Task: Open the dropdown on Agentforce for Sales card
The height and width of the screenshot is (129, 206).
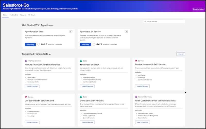Action: coord(71,31)
